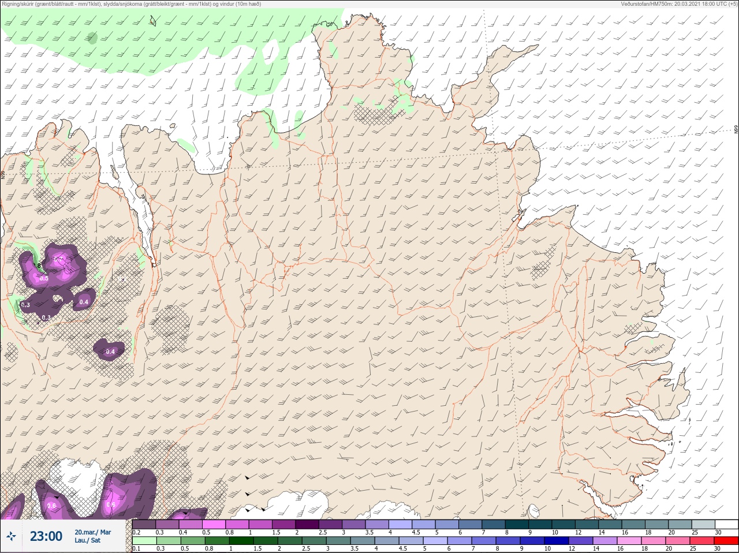Select the 23:00 forecast time display
Viewport: 739px width, 553px height.
tap(46, 536)
